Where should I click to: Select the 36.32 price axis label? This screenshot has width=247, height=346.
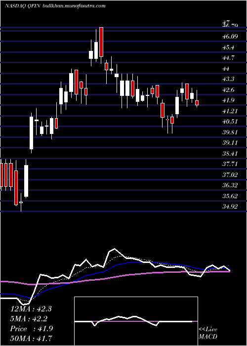pyautogui.click(x=230, y=185)
